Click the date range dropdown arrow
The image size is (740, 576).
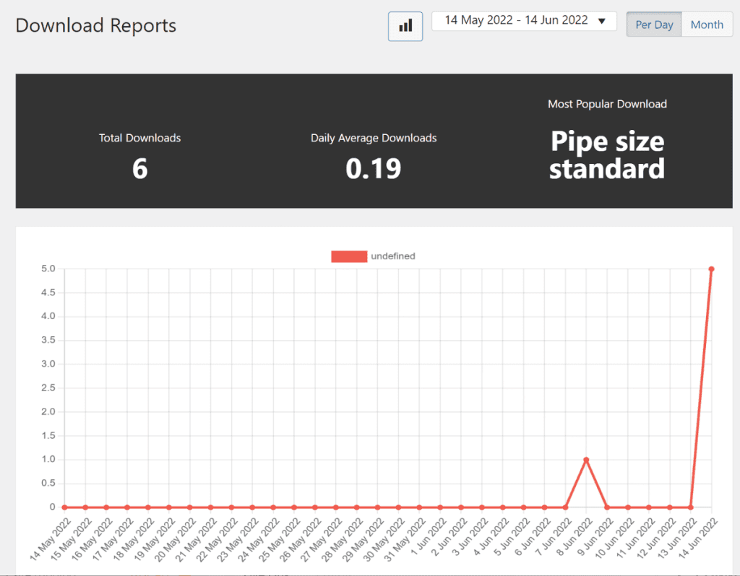click(601, 22)
